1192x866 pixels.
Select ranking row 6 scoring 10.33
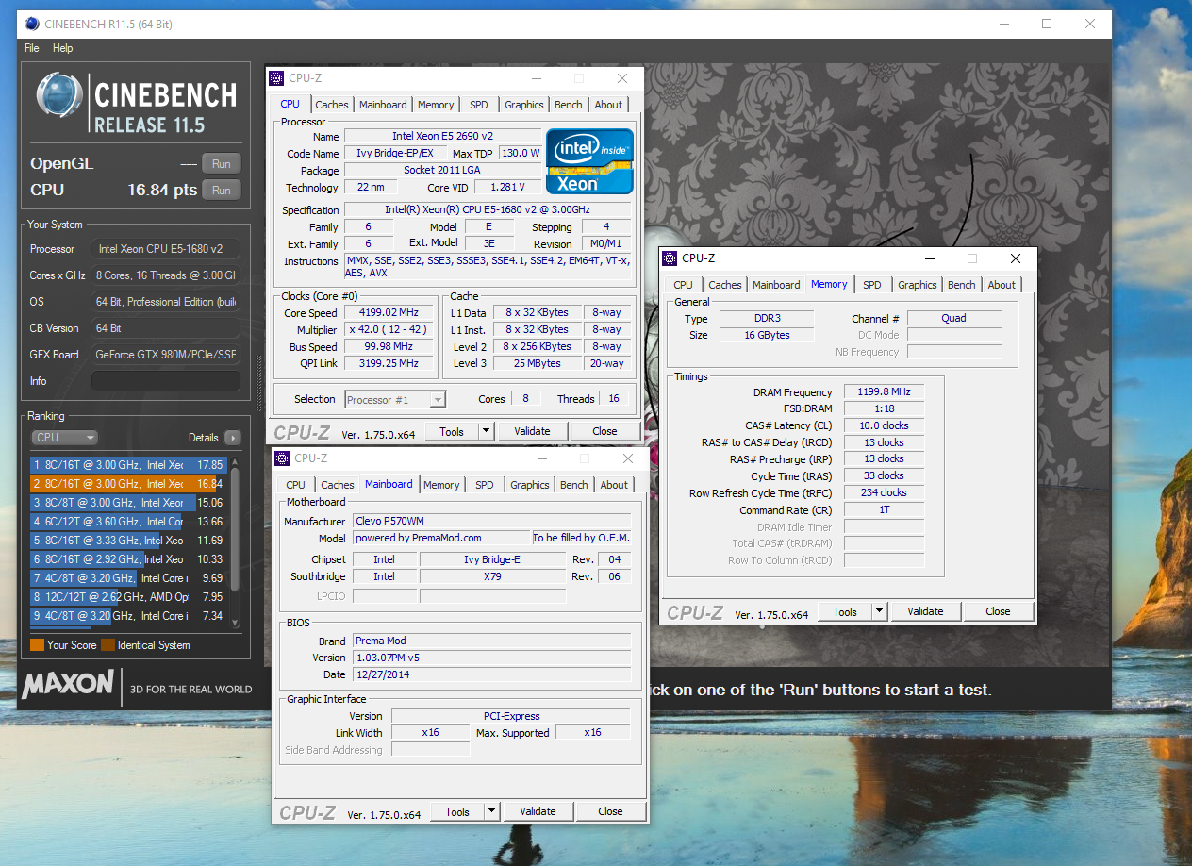click(127, 559)
